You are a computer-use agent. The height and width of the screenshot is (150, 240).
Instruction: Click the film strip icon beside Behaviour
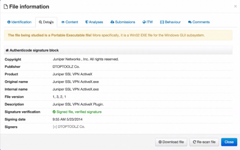point(162,22)
